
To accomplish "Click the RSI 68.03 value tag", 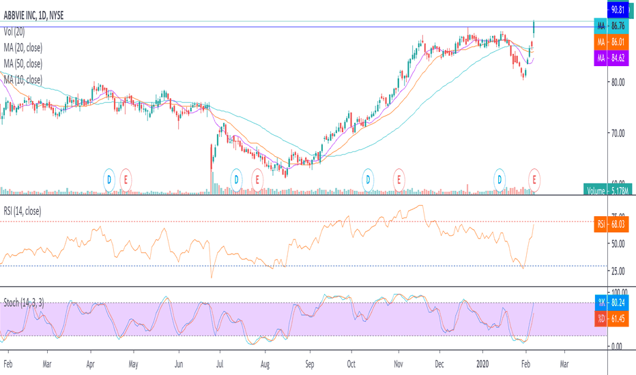I will tap(611, 224).
